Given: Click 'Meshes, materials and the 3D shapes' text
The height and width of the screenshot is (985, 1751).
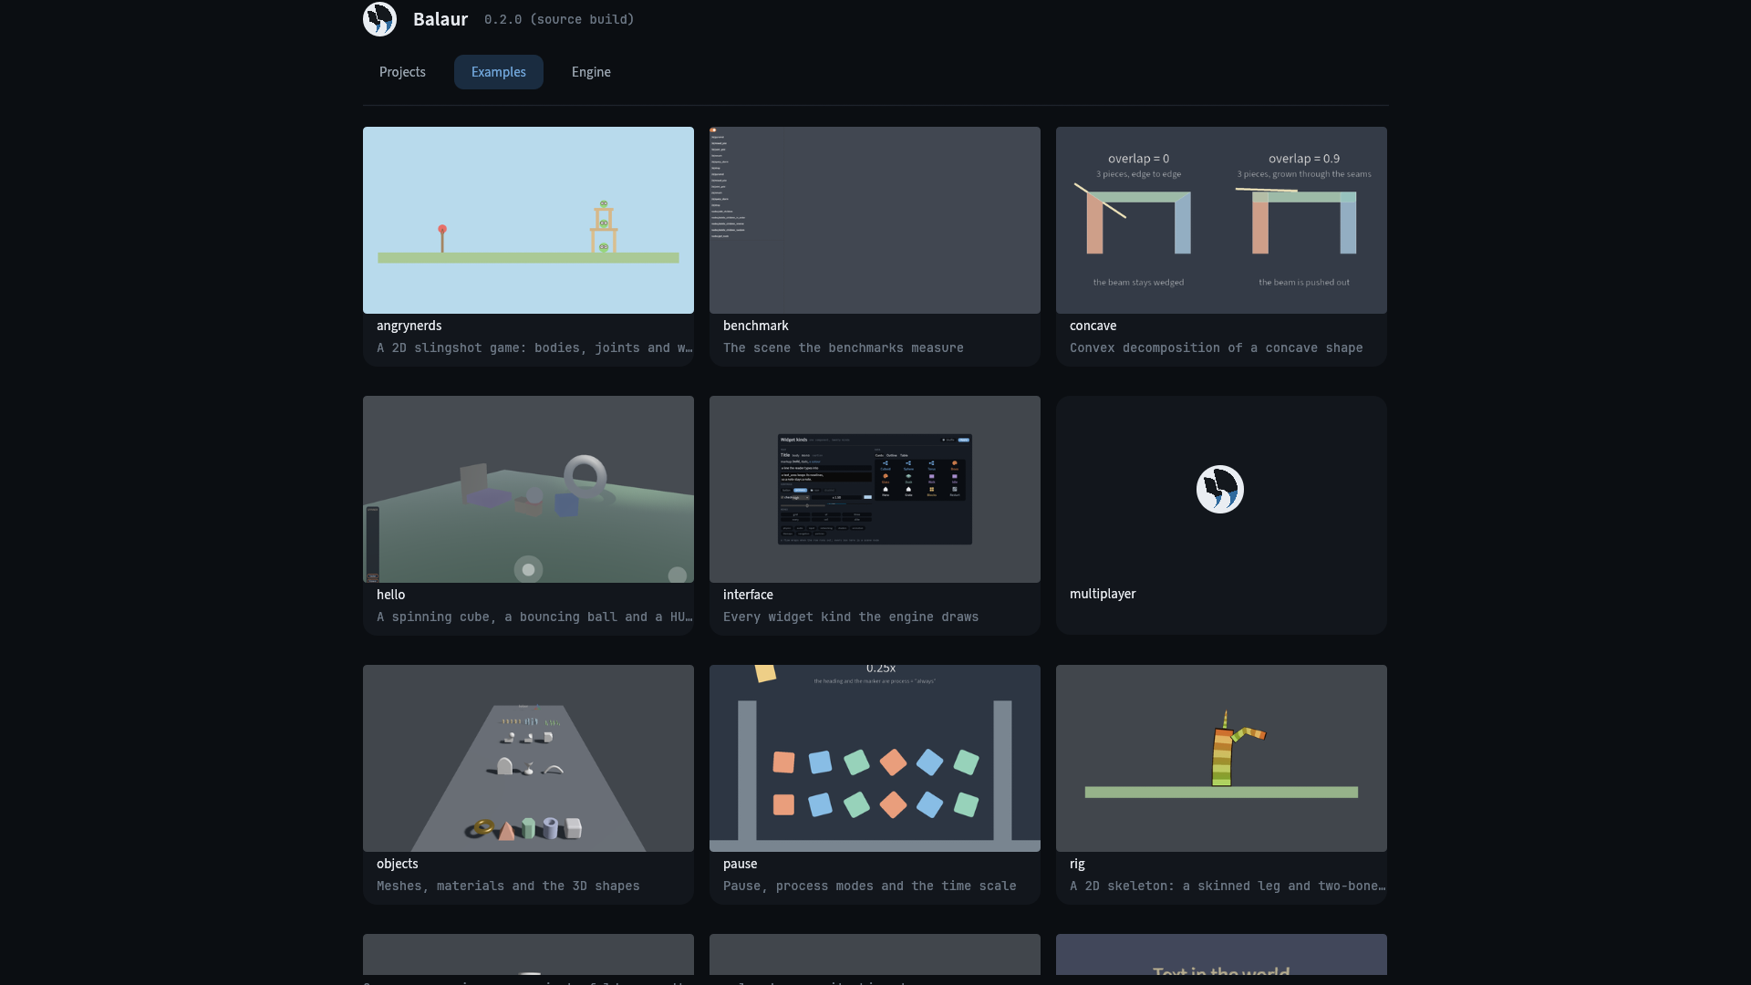Looking at the screenshot, I should click(508, 886).
